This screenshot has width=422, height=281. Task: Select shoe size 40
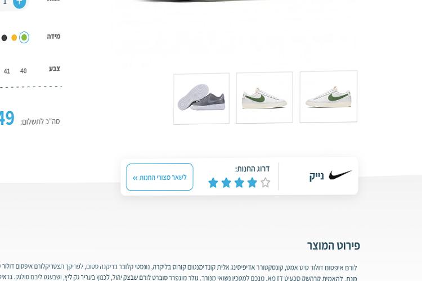24,71
